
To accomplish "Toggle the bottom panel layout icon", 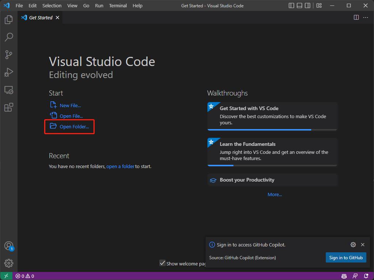I will click(x=299, y=5).
